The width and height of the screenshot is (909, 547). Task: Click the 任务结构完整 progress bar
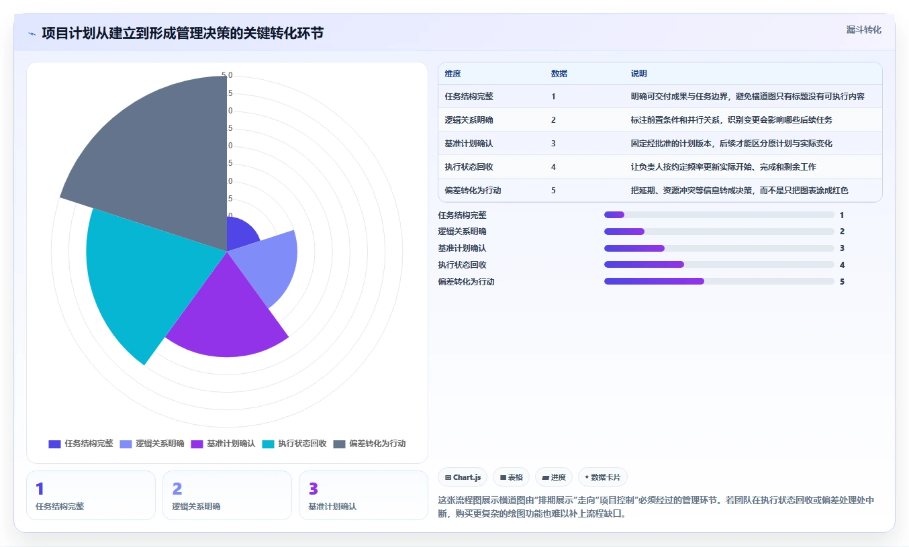click(x=719, y=215)
